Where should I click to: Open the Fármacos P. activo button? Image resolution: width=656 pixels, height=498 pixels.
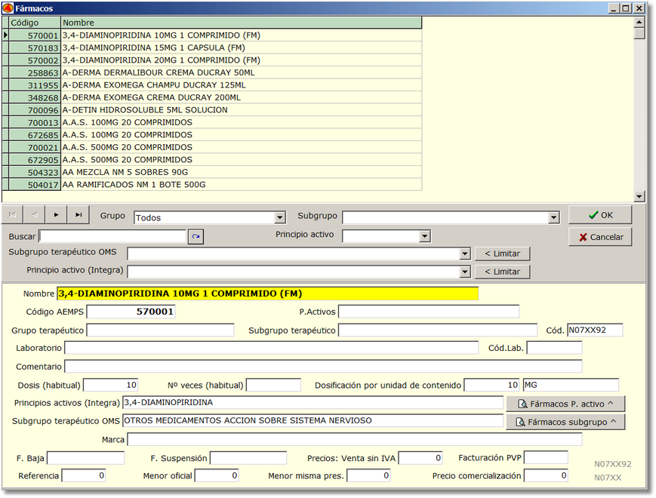click(x=565, y=404)
